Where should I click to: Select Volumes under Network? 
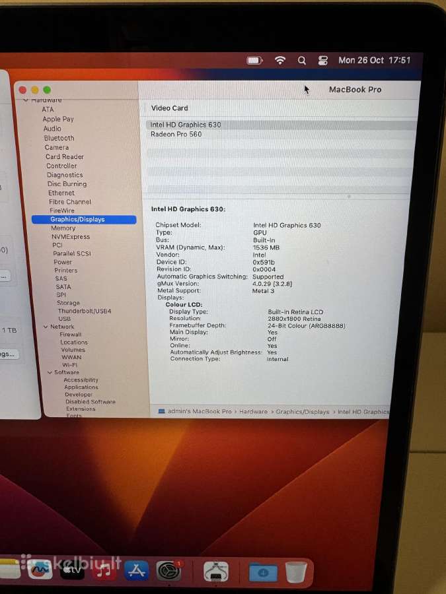coord(73,350)
